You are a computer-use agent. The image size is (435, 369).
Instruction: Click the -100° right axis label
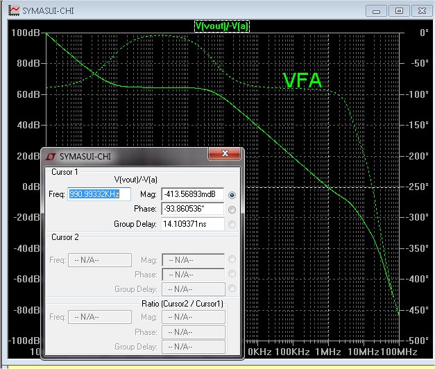coord(417,94)
